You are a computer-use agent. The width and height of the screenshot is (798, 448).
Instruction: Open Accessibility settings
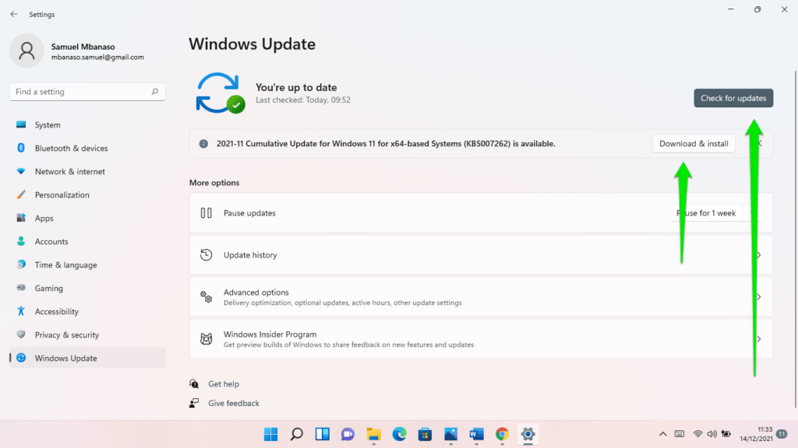click(58, 311)
